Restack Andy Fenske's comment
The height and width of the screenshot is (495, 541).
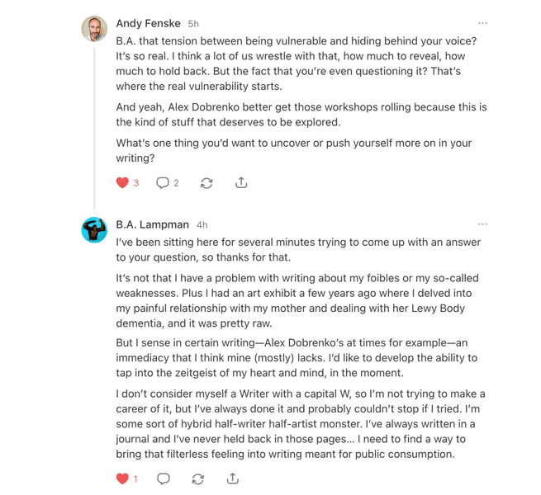tap(206, 183)
